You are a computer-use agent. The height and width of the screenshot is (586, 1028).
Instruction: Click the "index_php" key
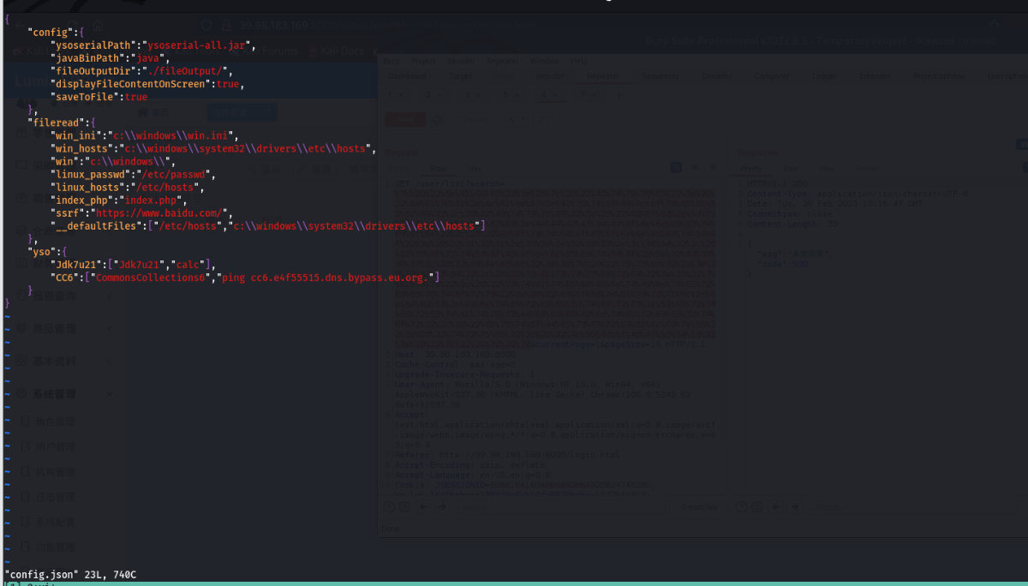[x=82, y=200]
